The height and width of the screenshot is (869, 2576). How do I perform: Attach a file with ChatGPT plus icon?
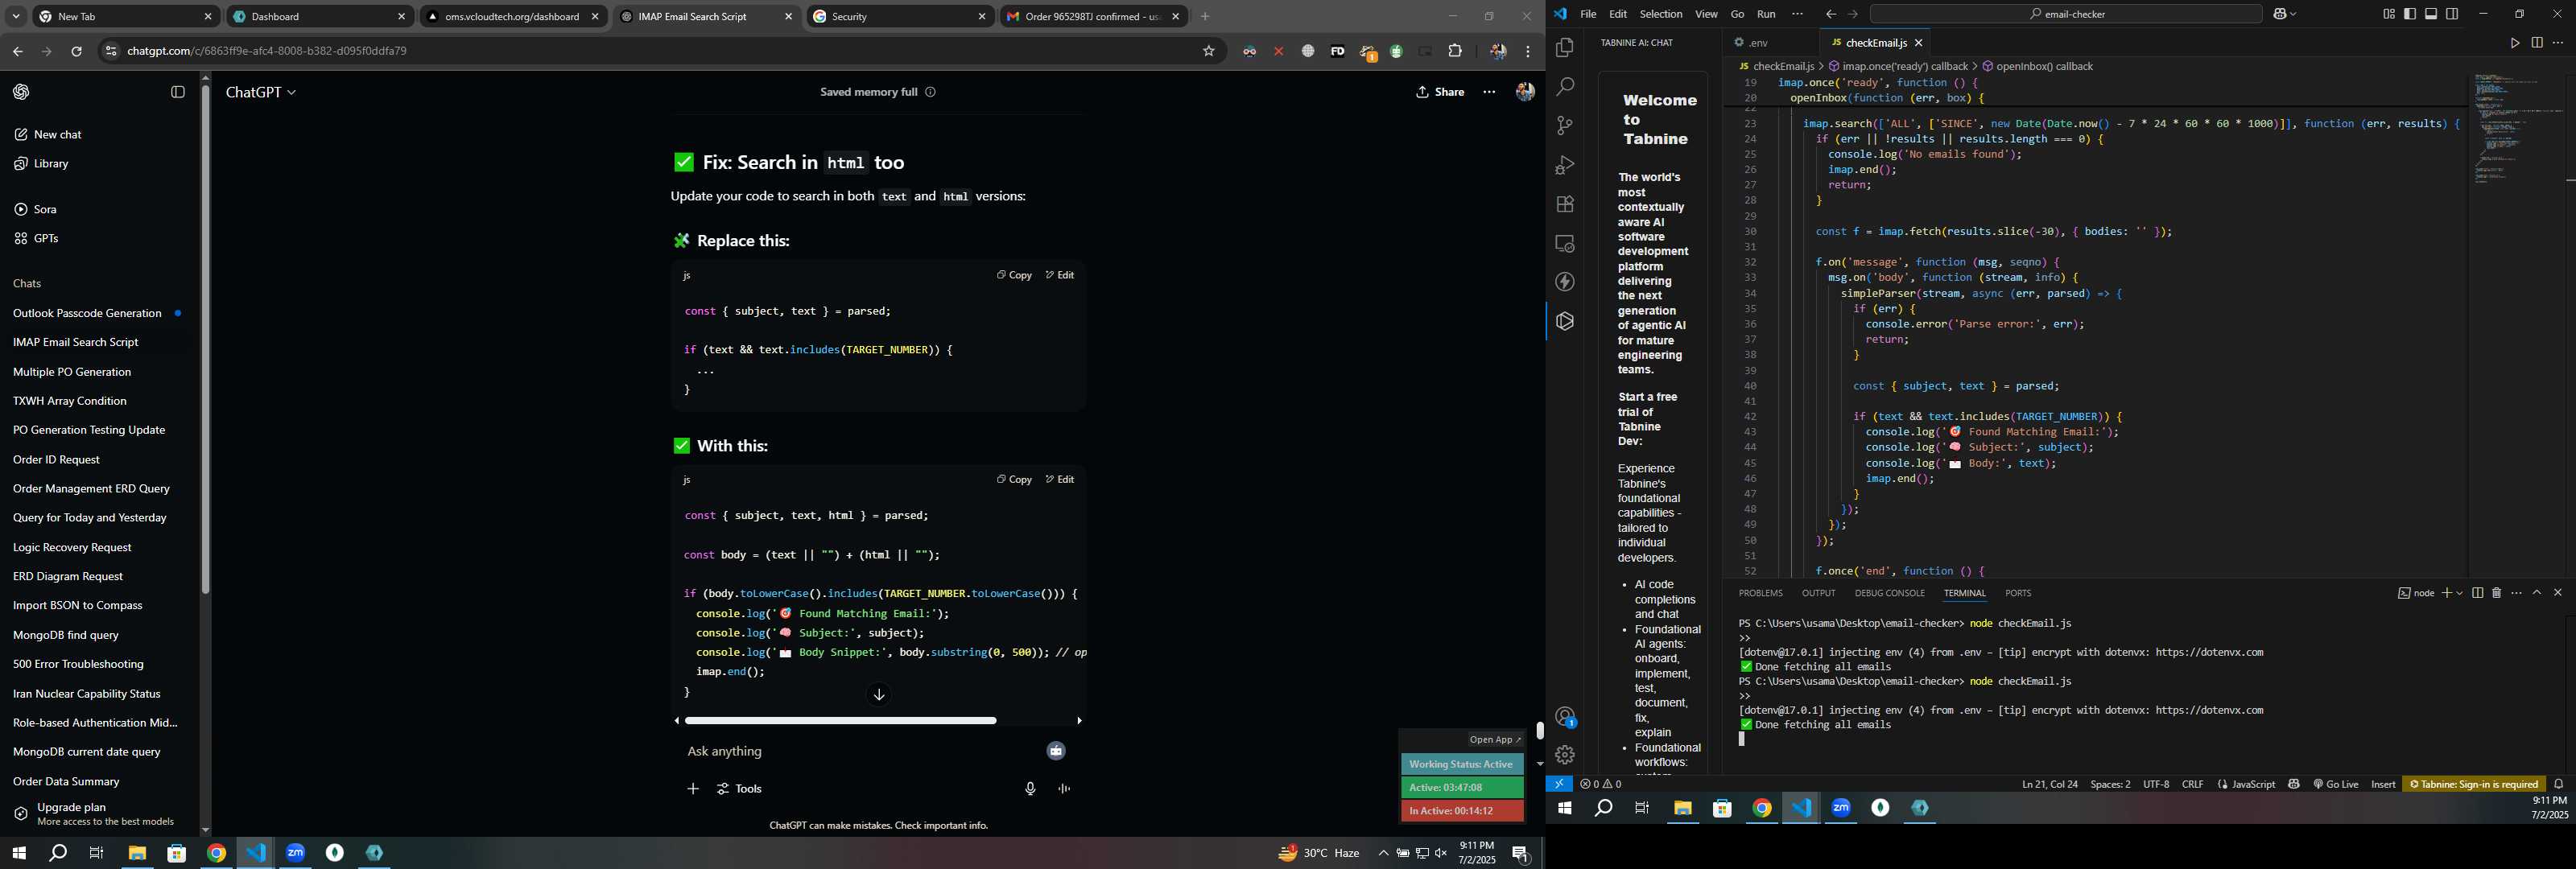(x=693, y=789)
